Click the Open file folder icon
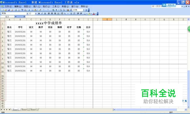The image size is (190, 114). (6, 10)
